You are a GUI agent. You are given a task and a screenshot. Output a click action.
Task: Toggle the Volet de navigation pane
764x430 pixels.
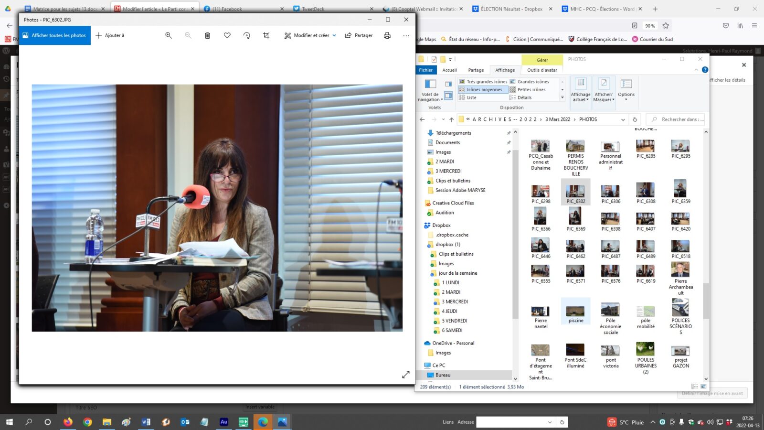tap(430, 90)
